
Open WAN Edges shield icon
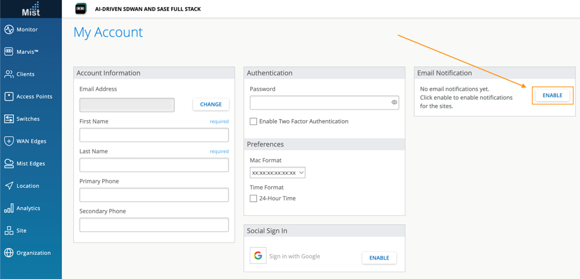(9, 141)
